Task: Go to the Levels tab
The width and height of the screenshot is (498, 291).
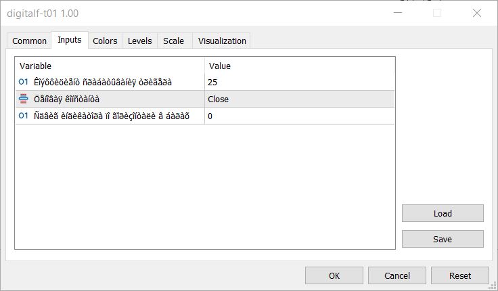Action: tap(140, 41)
